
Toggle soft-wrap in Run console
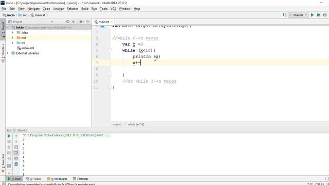[x=16, y=147]
